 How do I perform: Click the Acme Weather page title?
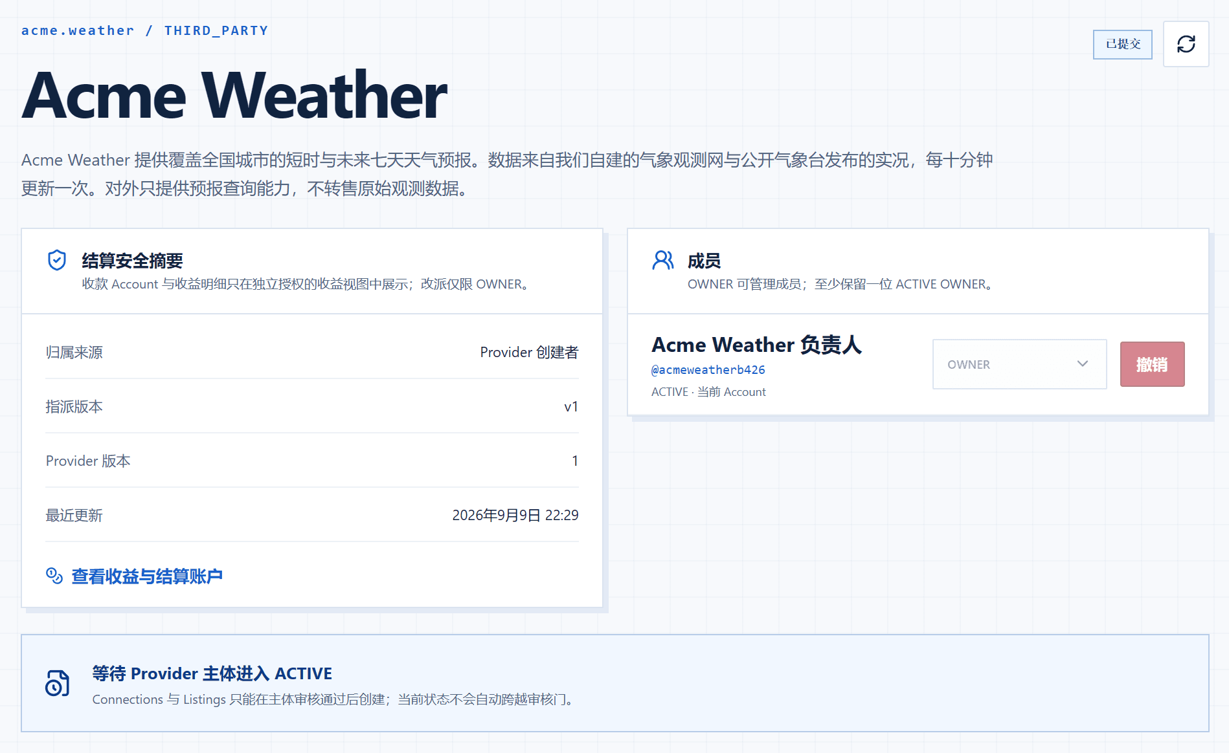tap(234, 96)
